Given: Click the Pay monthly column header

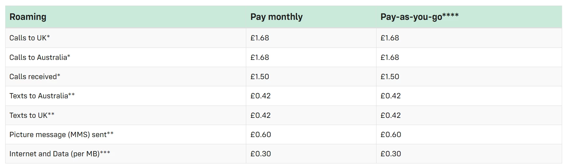Looking at the screenshot, I should (x=276, y=17).
